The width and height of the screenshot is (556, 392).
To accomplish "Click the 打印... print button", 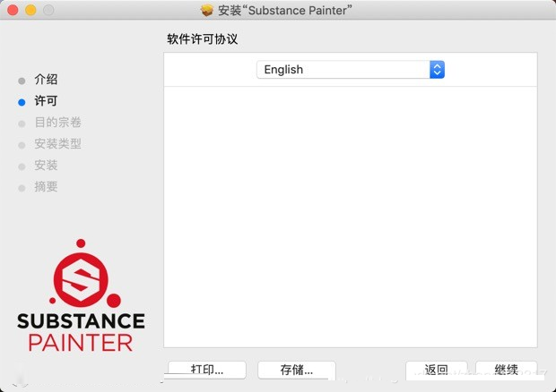I will (x=207, y=370).
